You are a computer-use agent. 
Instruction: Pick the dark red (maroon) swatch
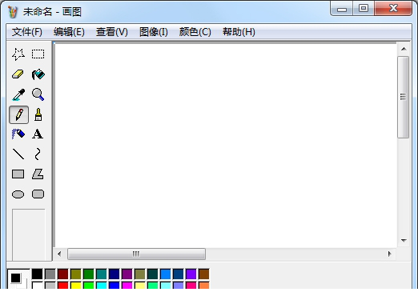(62, 274)
